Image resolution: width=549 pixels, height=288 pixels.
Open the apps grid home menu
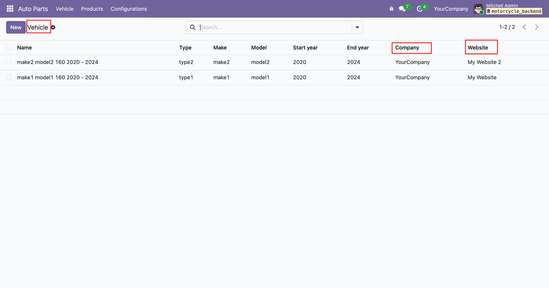(10, 9)
